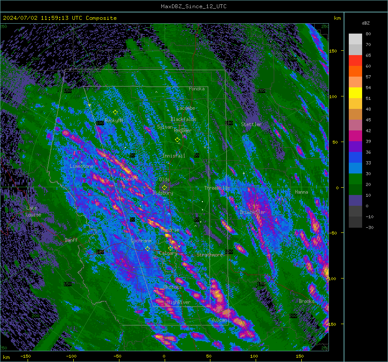The width and height of the screenshot is (388, 362).
Task: Click the yellow diamond marker below Cochrane
Action: point(147,248)
